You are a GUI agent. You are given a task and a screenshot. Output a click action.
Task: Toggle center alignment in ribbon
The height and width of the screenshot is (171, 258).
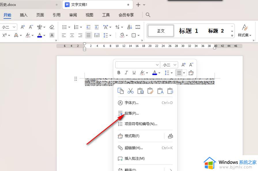[x=72, y=35]
